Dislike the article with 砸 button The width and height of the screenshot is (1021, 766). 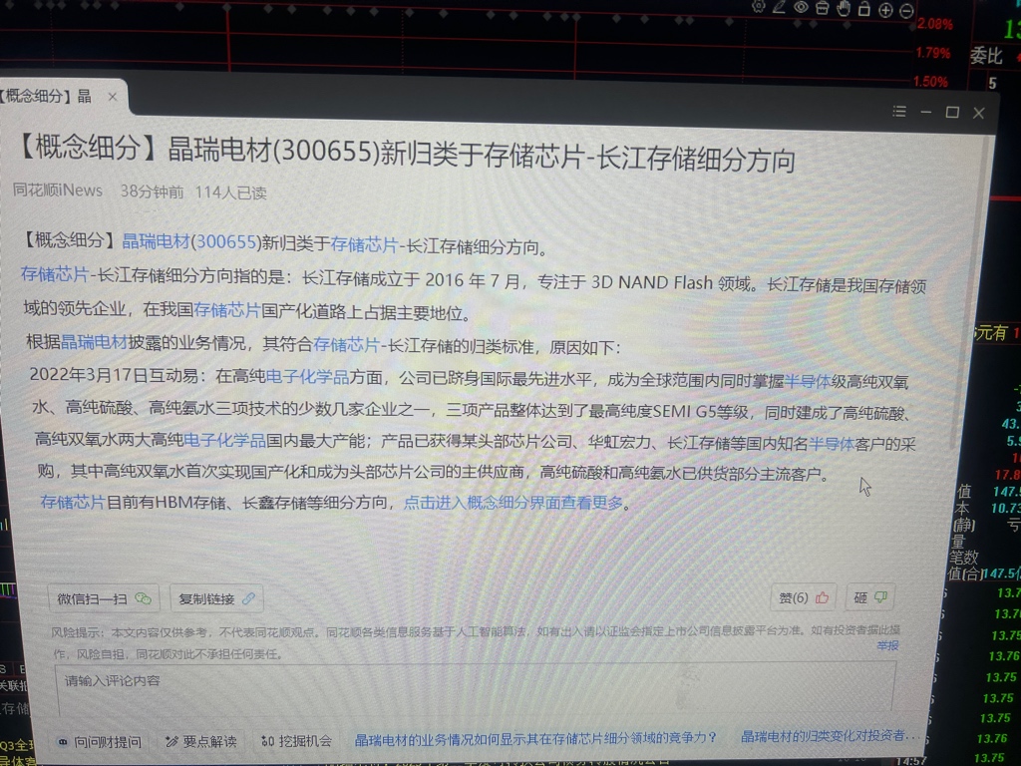click(870, 597)
